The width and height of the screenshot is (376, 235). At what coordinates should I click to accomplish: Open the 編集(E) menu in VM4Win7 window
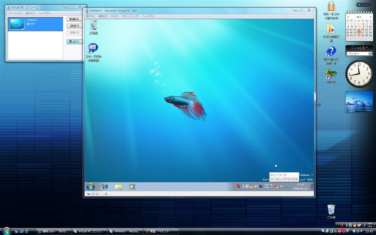pyautogui.click(x=103, y=16)
